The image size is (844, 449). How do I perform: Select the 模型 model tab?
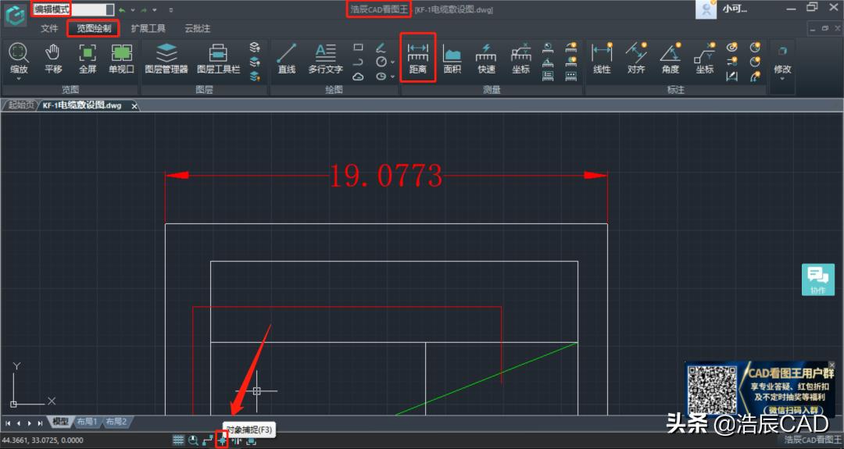coord(60,422)
